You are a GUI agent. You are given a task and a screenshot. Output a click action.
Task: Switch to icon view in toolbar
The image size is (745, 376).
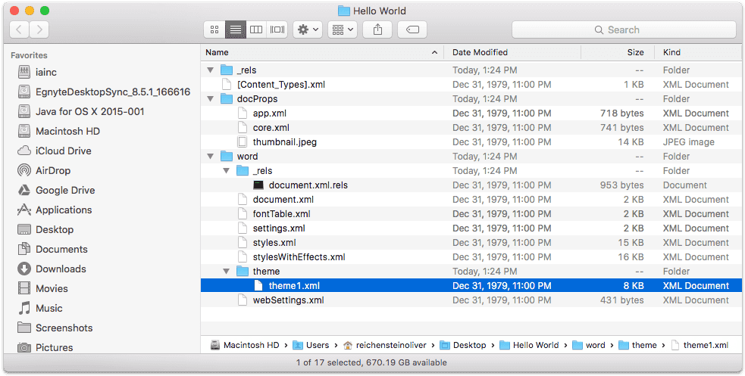point(214,30)
